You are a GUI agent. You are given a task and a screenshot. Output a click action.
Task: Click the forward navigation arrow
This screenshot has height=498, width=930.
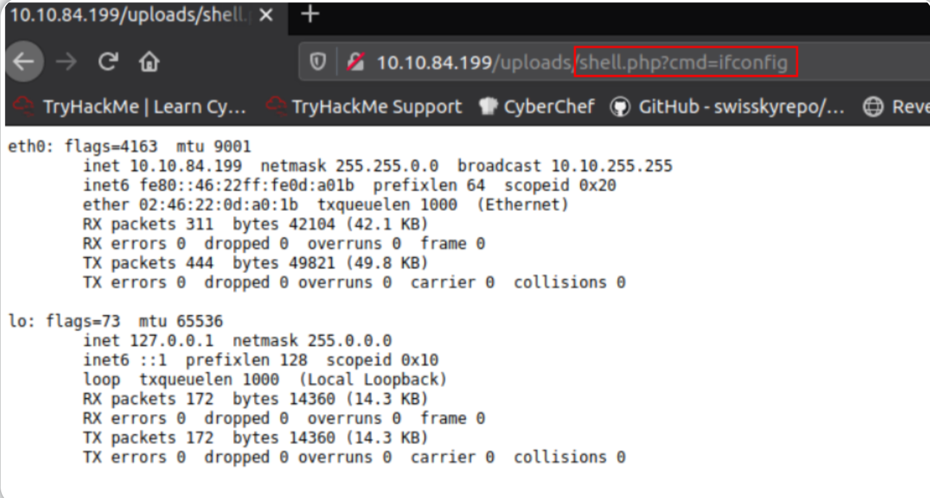(66, 61)
